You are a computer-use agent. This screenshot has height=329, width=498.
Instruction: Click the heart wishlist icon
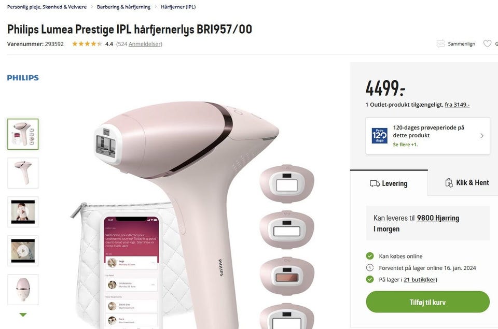click(487, 44)
